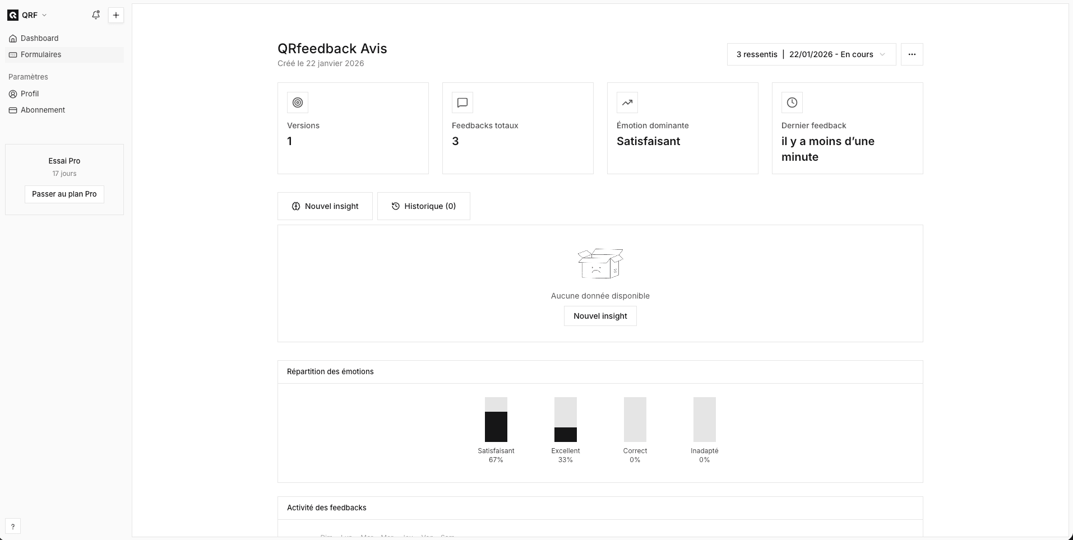The height and width of the screenshot is (540, 1073).
Task: Switch to the Historique (0) tab
Action: [424, 206]
